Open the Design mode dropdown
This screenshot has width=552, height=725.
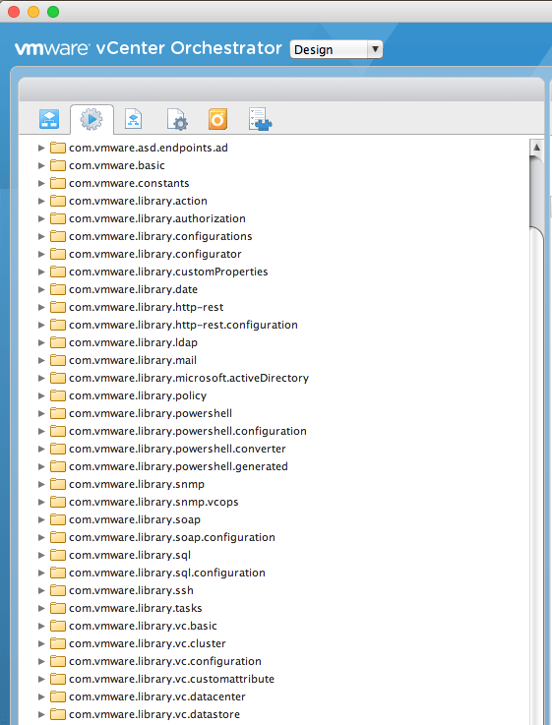tap(337, 49)
